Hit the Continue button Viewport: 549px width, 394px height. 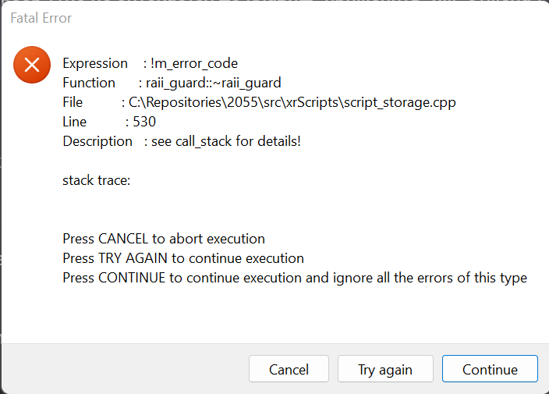490,369
